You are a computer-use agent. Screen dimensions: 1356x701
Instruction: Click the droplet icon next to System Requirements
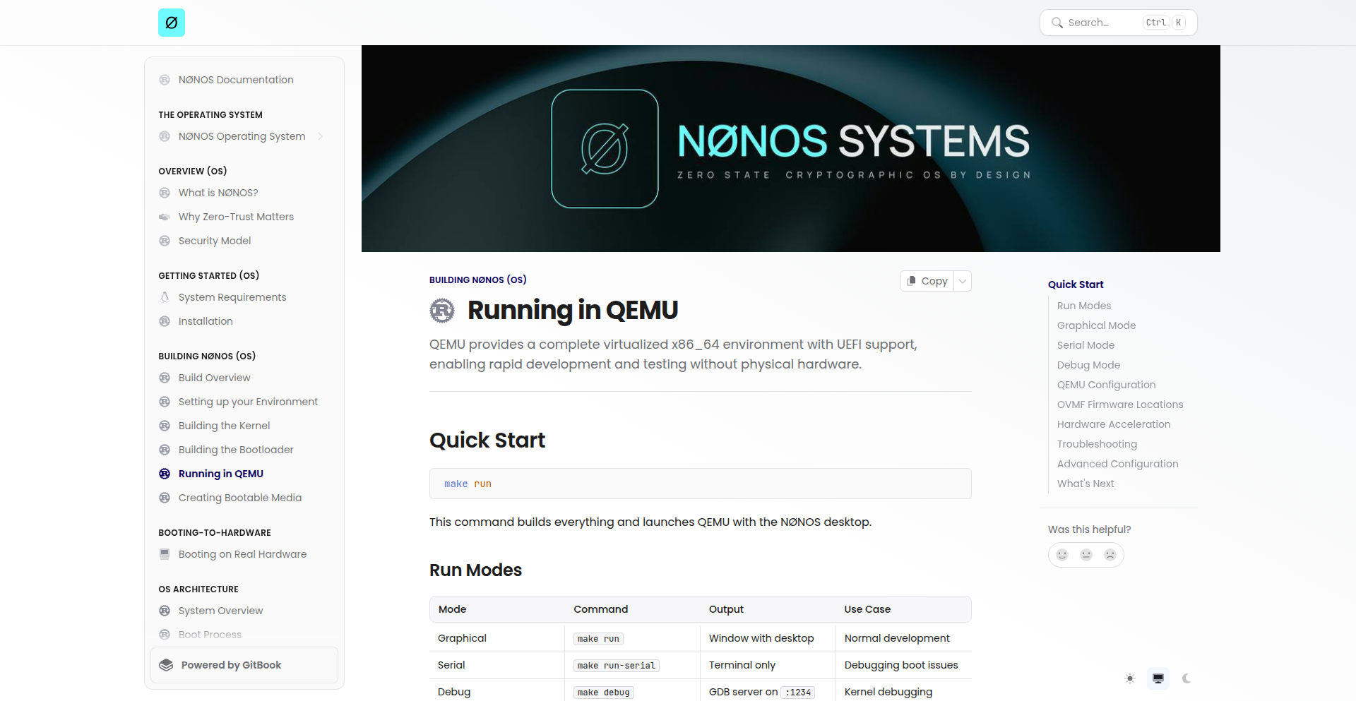[x=165, y=297]
